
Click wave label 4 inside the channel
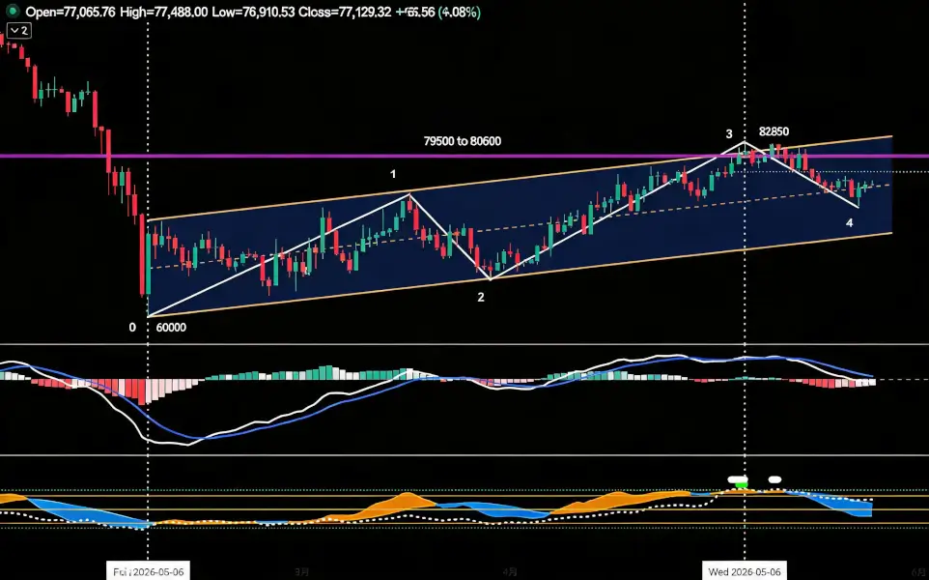tap(849, 223)
